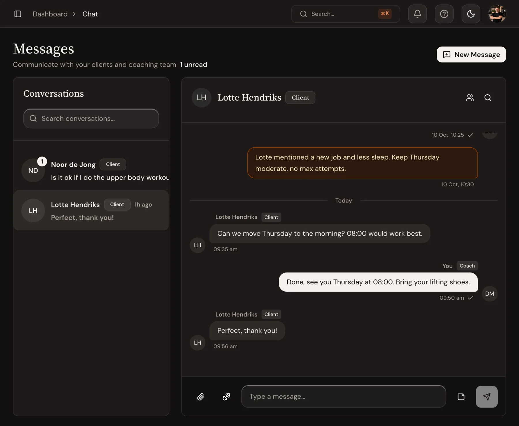Image resolution: width=519 pixels, height=426 pixels.
Task: Toggle the sidebar panel icon
Action: pos(18,14)
